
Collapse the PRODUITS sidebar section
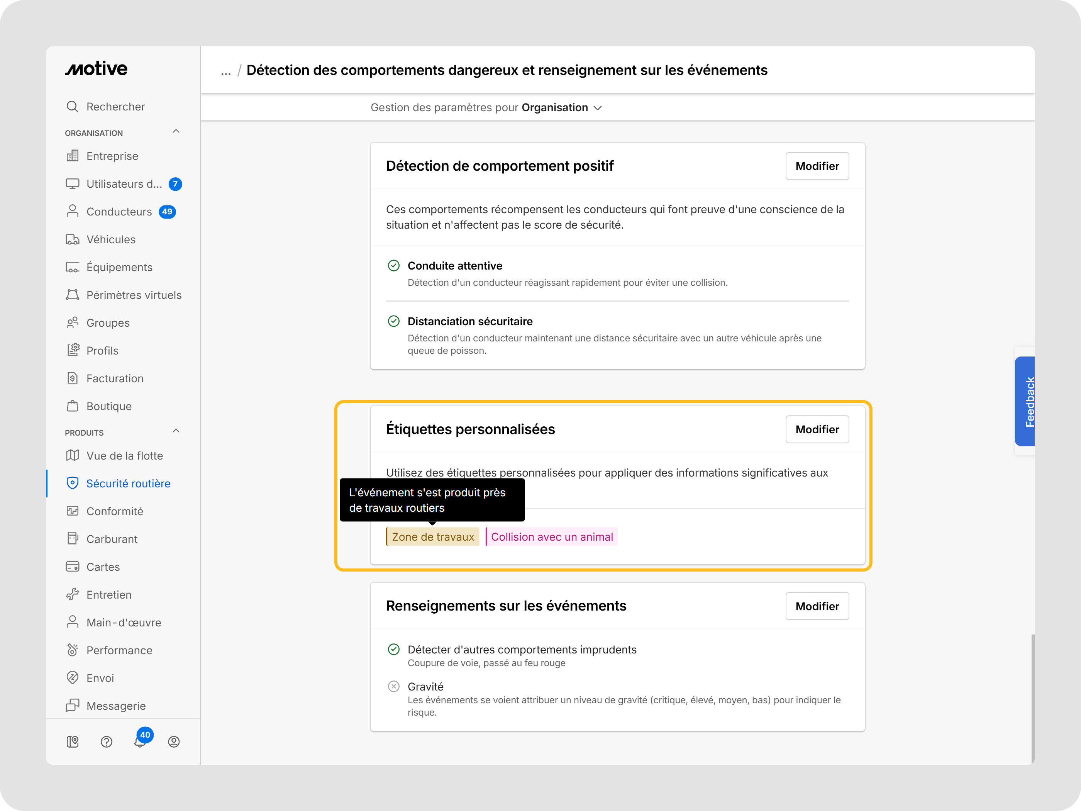coord(176,431)
